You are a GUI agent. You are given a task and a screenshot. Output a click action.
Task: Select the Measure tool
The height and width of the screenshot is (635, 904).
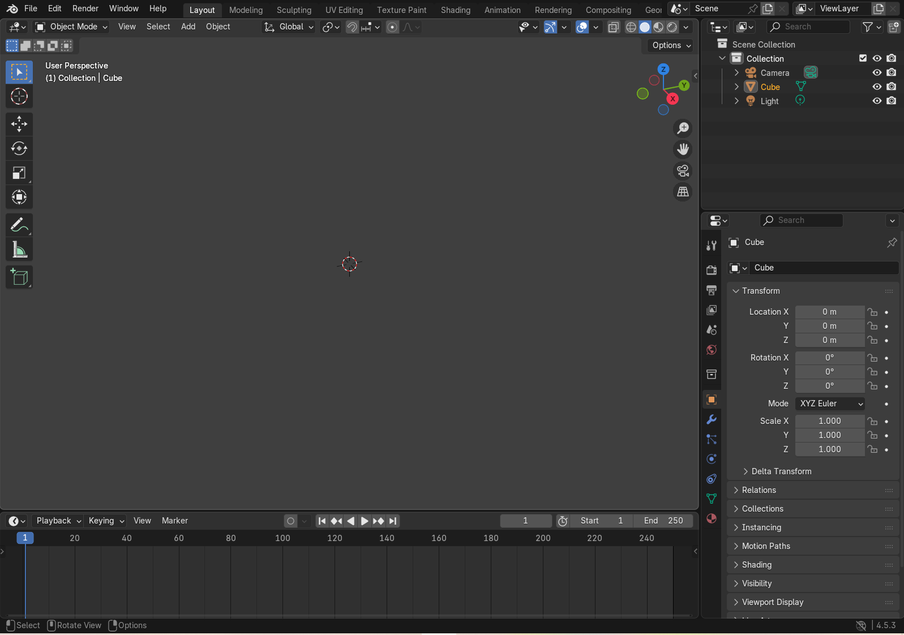tap(19, 250)
